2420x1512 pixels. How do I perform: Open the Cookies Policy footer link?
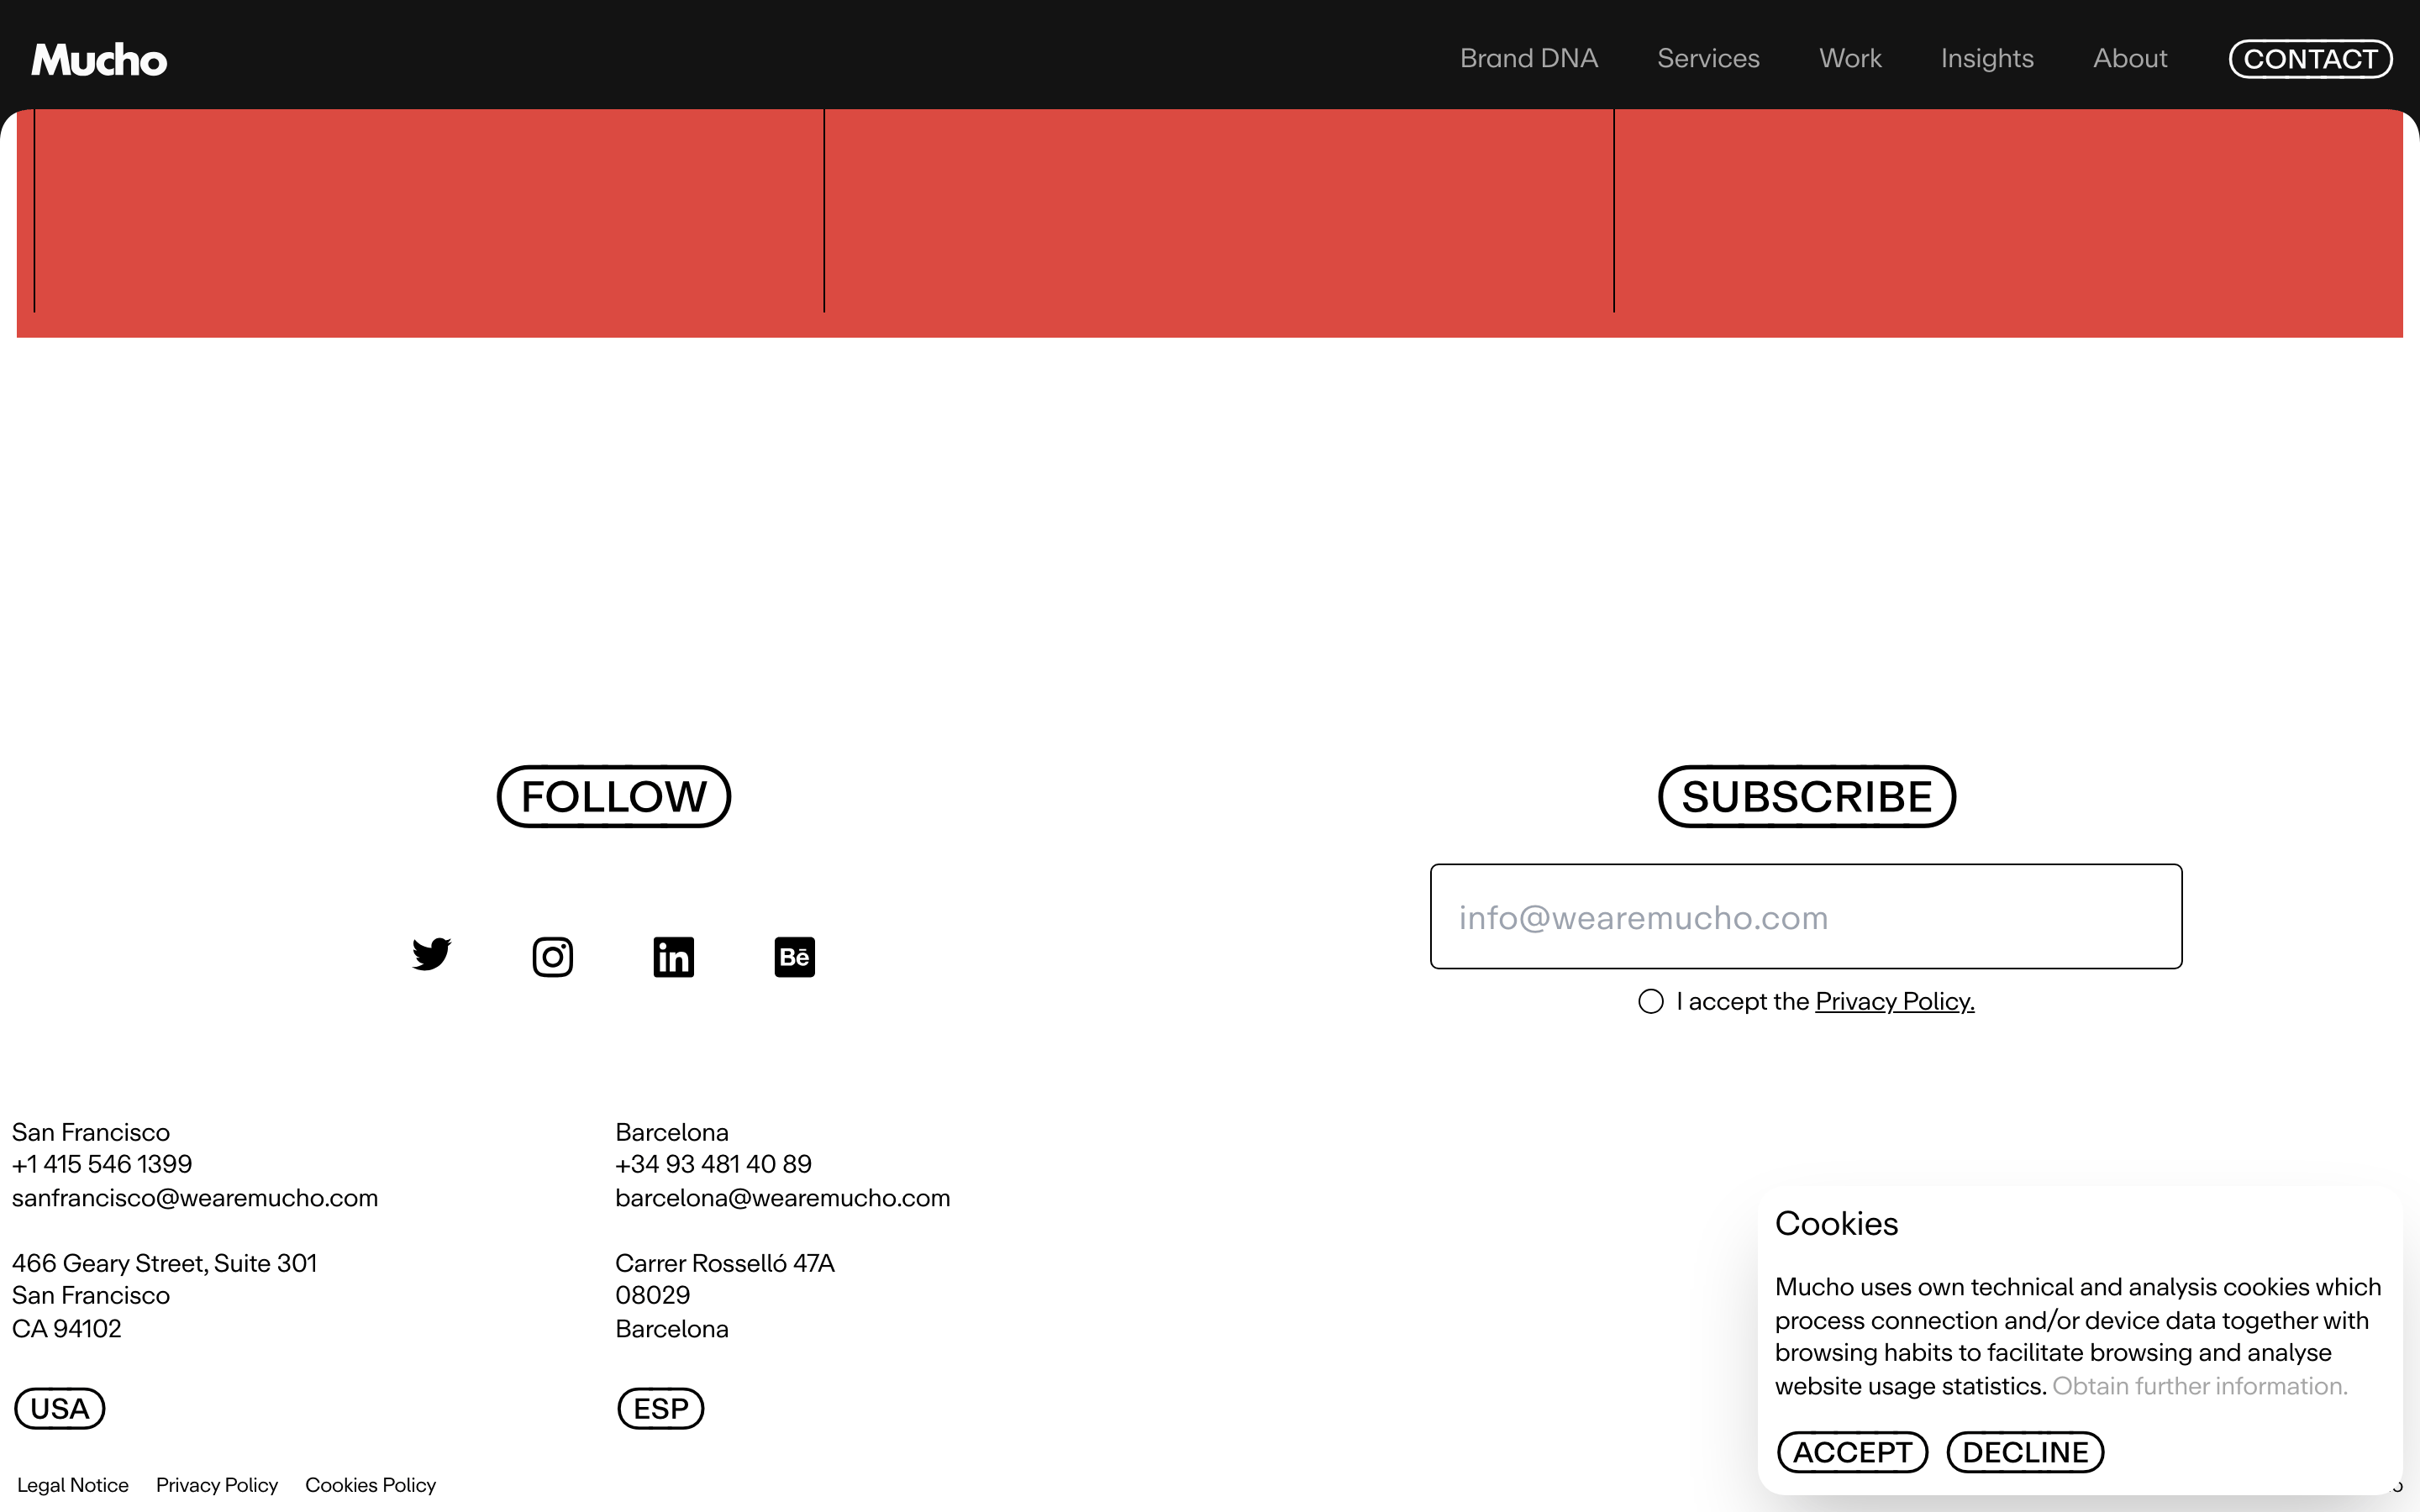point(370,1485)
